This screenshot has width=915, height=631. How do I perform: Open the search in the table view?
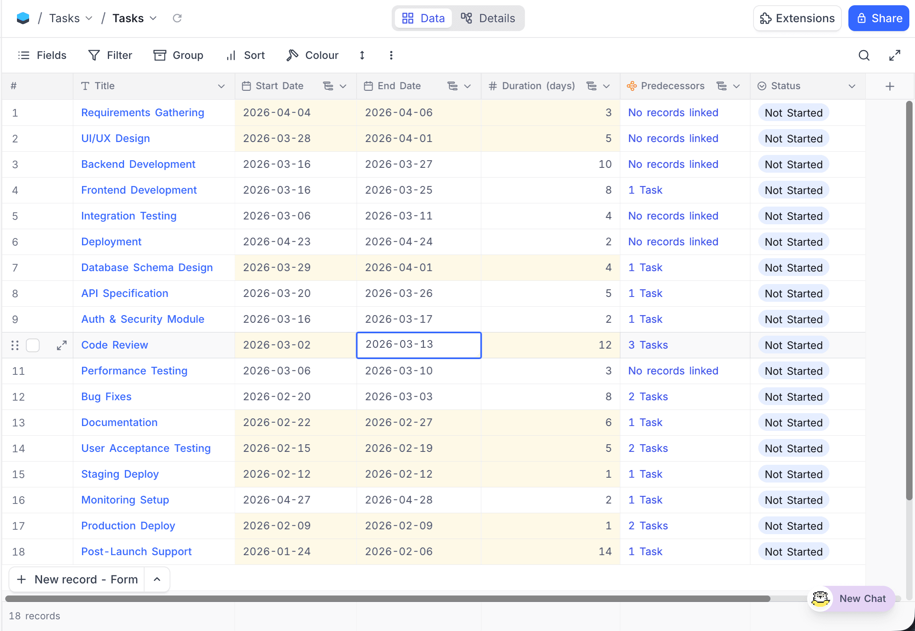864,55
